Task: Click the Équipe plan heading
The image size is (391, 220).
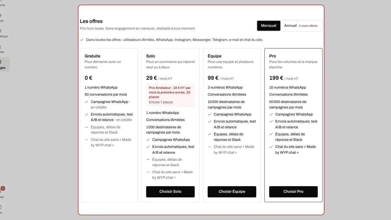Action: (214, 56)
